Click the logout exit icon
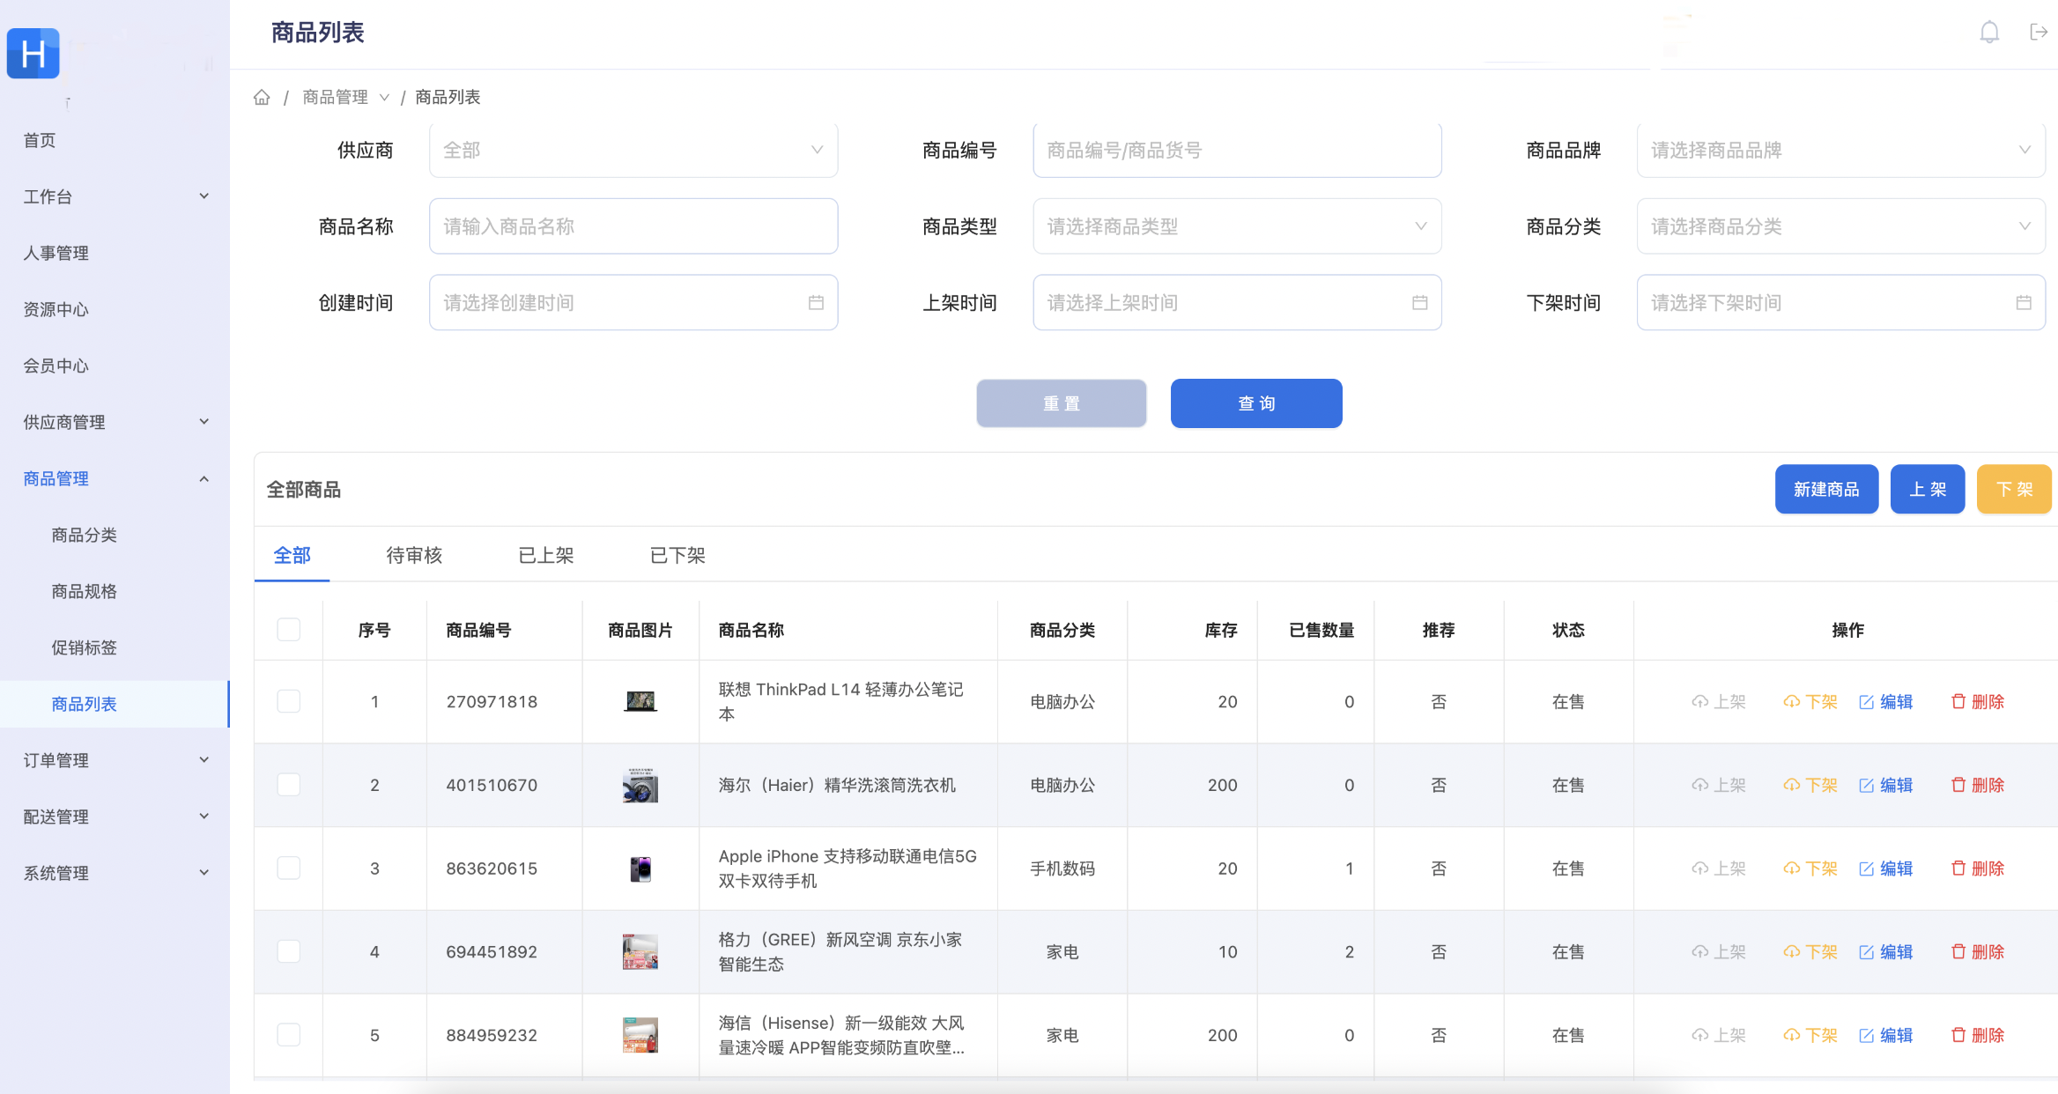Viewport: 2058px width, 1094px height. [2039, 33]
